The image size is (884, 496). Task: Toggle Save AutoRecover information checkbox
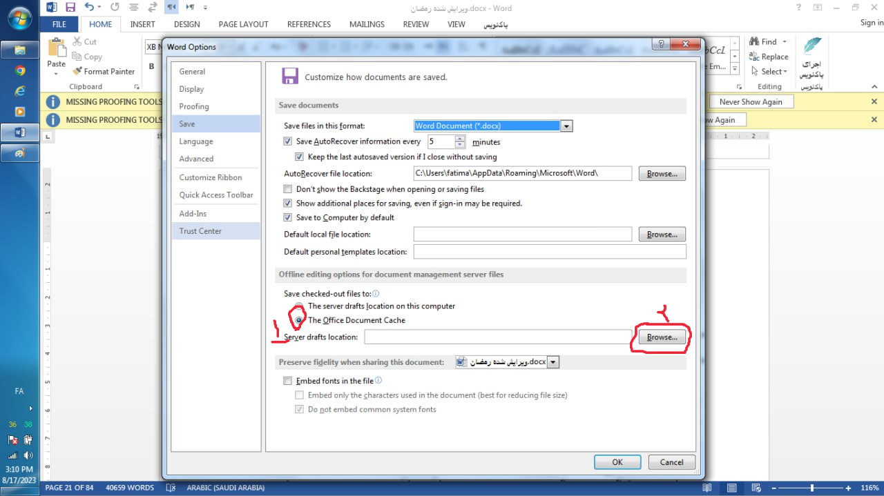(x=288, y=141)
